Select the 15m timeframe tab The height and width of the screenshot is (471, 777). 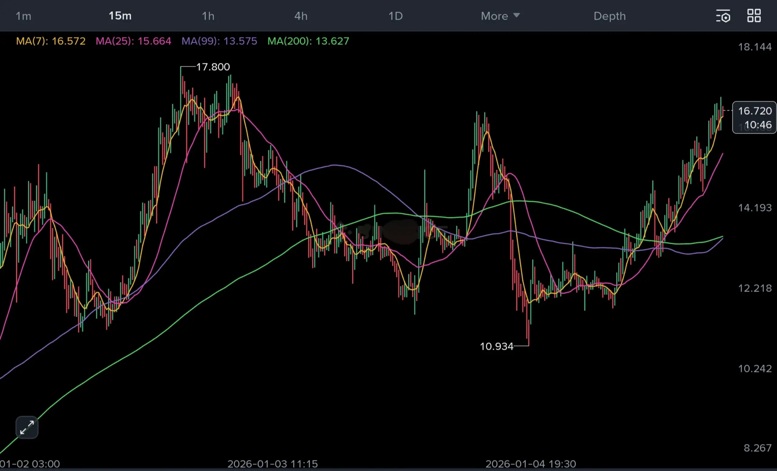point(120,16)
